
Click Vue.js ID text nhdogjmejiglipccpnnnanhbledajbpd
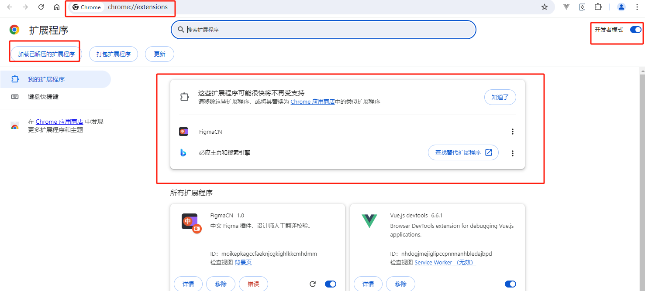coord(447,254)
